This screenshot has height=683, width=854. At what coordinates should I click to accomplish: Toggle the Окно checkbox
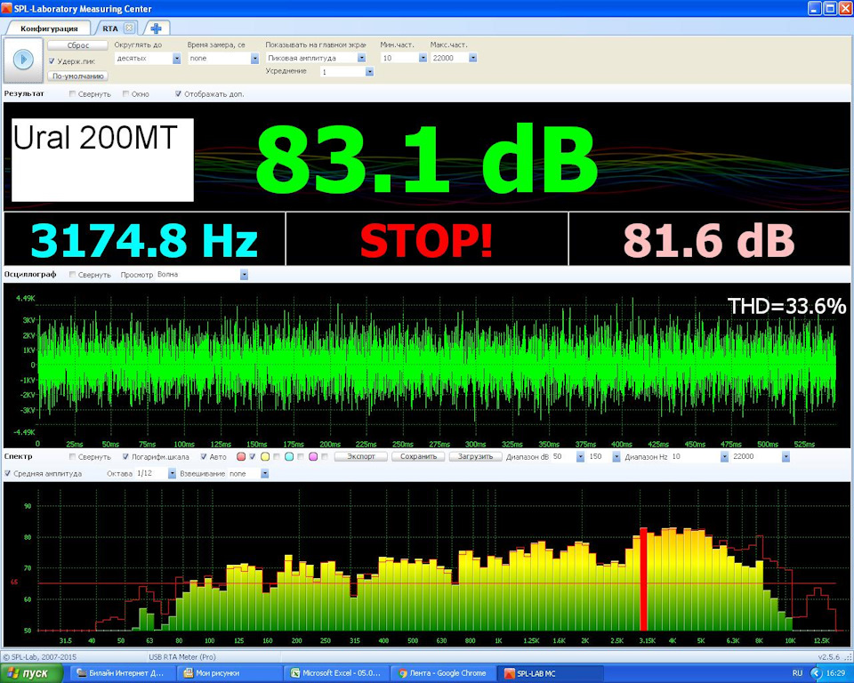125,93
